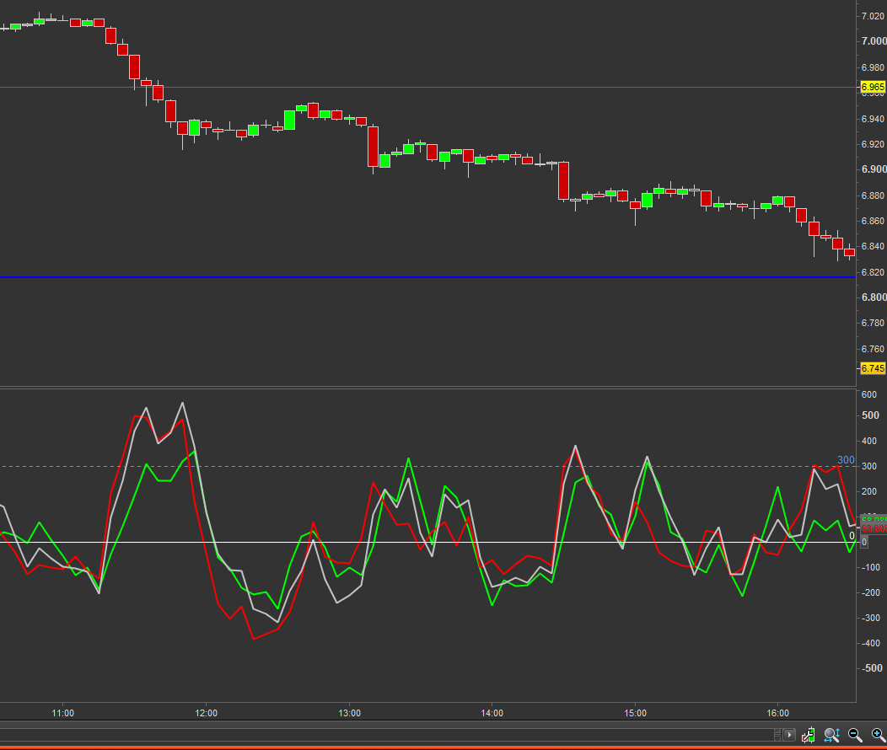Zoom out the chart with minus magnifier
This screenshot has width=887, height=750.
tap(855, 735)
